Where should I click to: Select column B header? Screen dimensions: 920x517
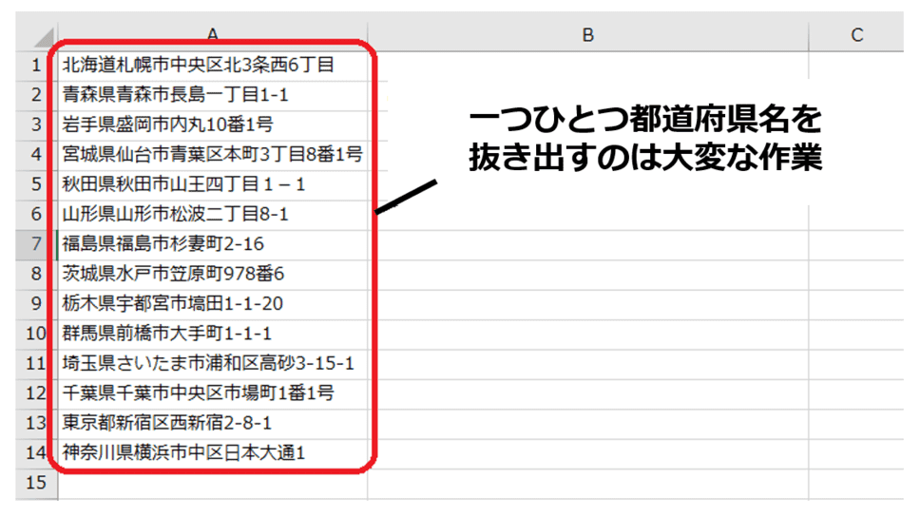click(x=587, y=35)
